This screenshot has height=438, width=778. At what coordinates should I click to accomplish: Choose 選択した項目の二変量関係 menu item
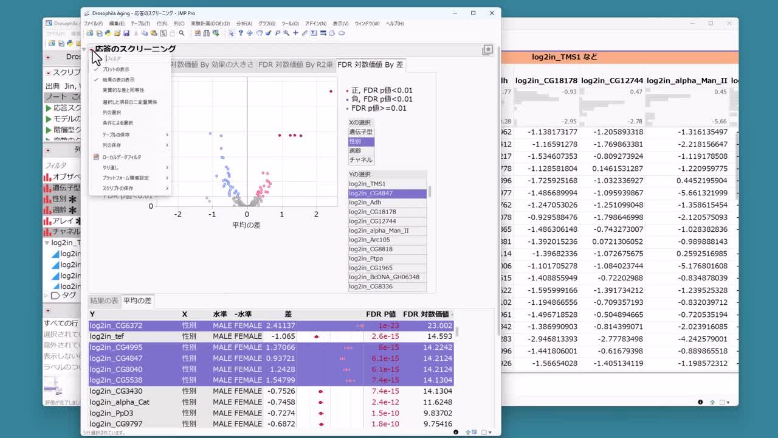click(x=129, y=102)
